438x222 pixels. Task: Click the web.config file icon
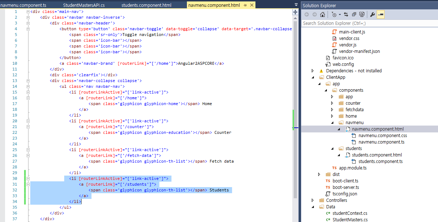(x=328, y=64)
